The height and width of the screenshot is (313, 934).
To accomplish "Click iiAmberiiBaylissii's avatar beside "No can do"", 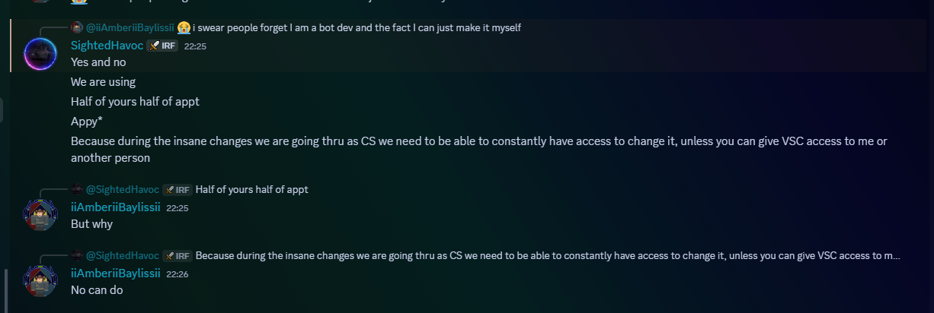I will (x=40, y=281).
